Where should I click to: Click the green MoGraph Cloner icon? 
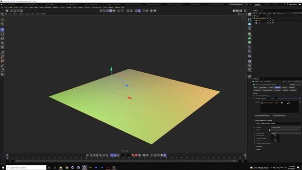coord(250,38)
